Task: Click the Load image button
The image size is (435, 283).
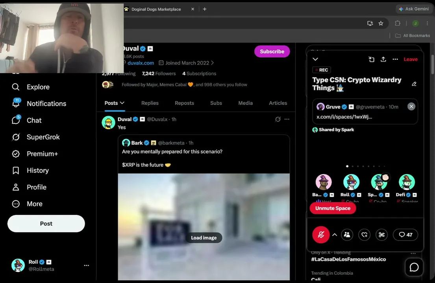Action: coord(204,237)
